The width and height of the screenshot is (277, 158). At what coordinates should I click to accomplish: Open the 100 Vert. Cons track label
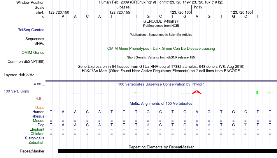16,91
